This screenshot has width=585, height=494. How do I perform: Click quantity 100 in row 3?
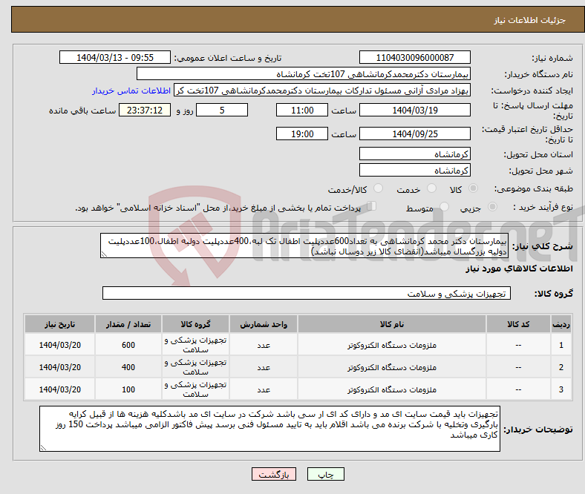[128, 389]
